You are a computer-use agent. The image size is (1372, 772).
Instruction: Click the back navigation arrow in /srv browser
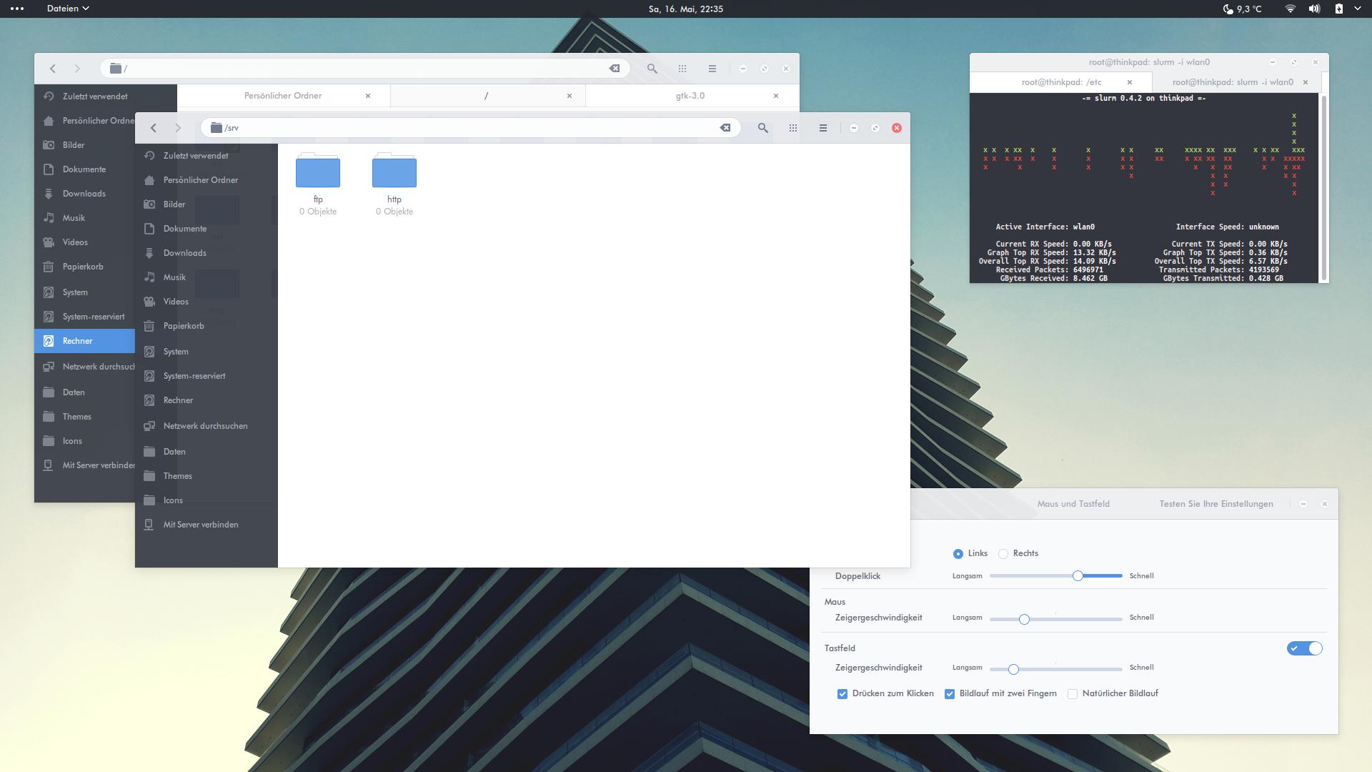tap(154, 127)
